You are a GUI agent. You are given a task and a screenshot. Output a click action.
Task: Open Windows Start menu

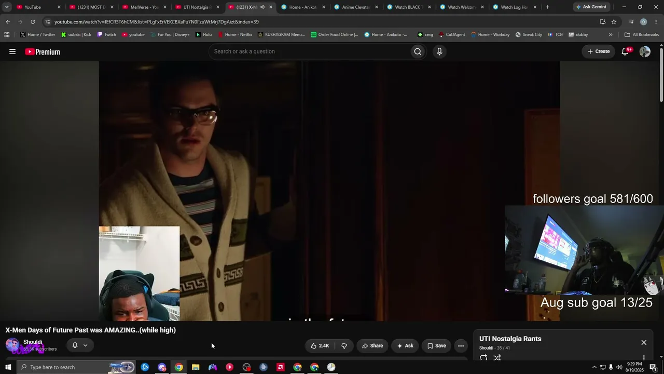pos(8,367)
